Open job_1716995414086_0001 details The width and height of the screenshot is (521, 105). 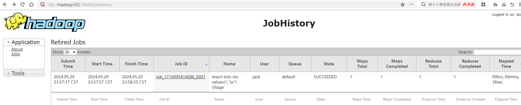click(181, 77)
